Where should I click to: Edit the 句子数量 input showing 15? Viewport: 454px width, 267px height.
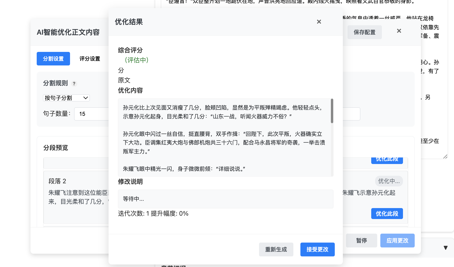point(92,114)
